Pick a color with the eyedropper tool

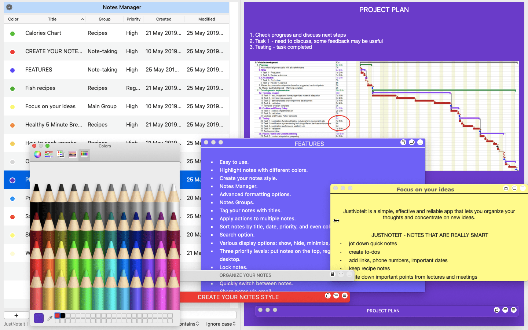pyautogui.click(x=50, y=318)
